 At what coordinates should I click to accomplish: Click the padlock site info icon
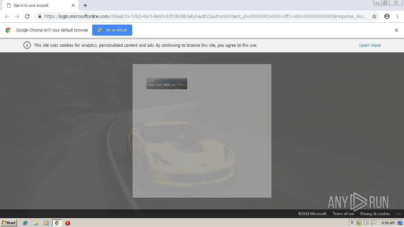pyautogui.click(x=39, y=16)
